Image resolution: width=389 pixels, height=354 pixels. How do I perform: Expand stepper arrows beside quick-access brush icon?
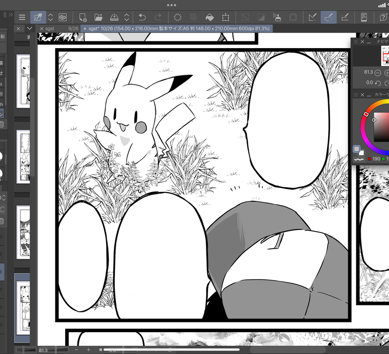[x=51, y=18]
